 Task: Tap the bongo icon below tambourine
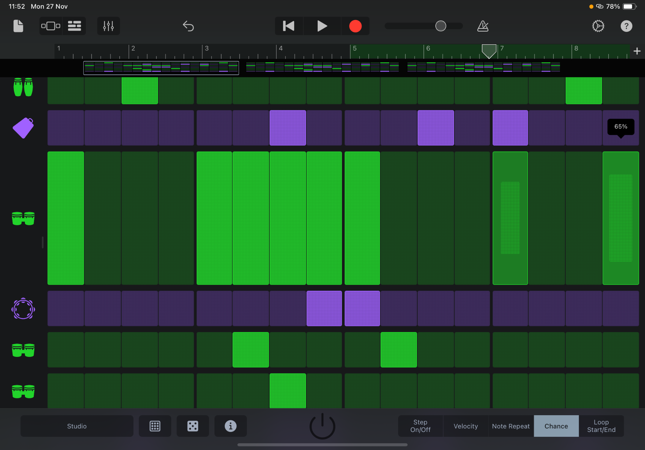(23, 350)
